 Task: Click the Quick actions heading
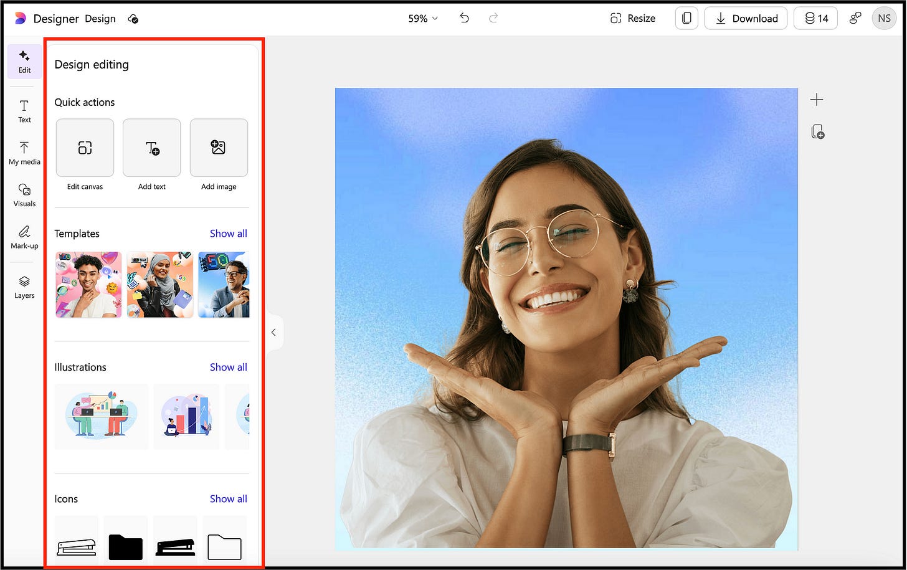pos(85,102)
